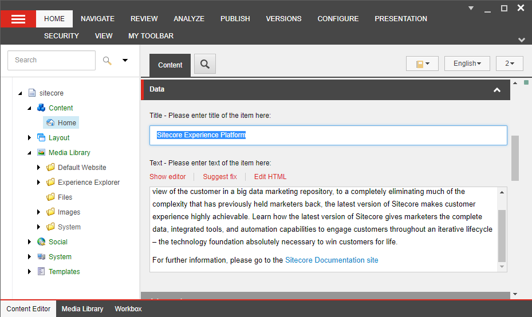Image resolution: width=532 pixels, height=317 pixels.
Task: Click the Title text field
Action: click(x=329, y=135)
